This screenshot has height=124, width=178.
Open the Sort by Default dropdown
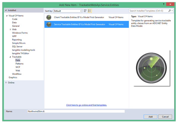(x=68, y=11)
